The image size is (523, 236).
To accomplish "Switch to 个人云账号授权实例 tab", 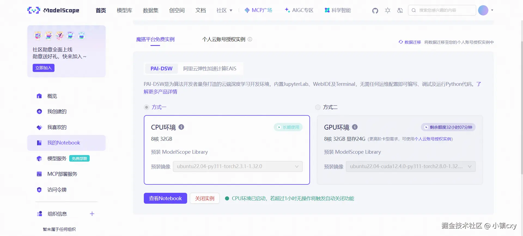I will click(224, 39).
